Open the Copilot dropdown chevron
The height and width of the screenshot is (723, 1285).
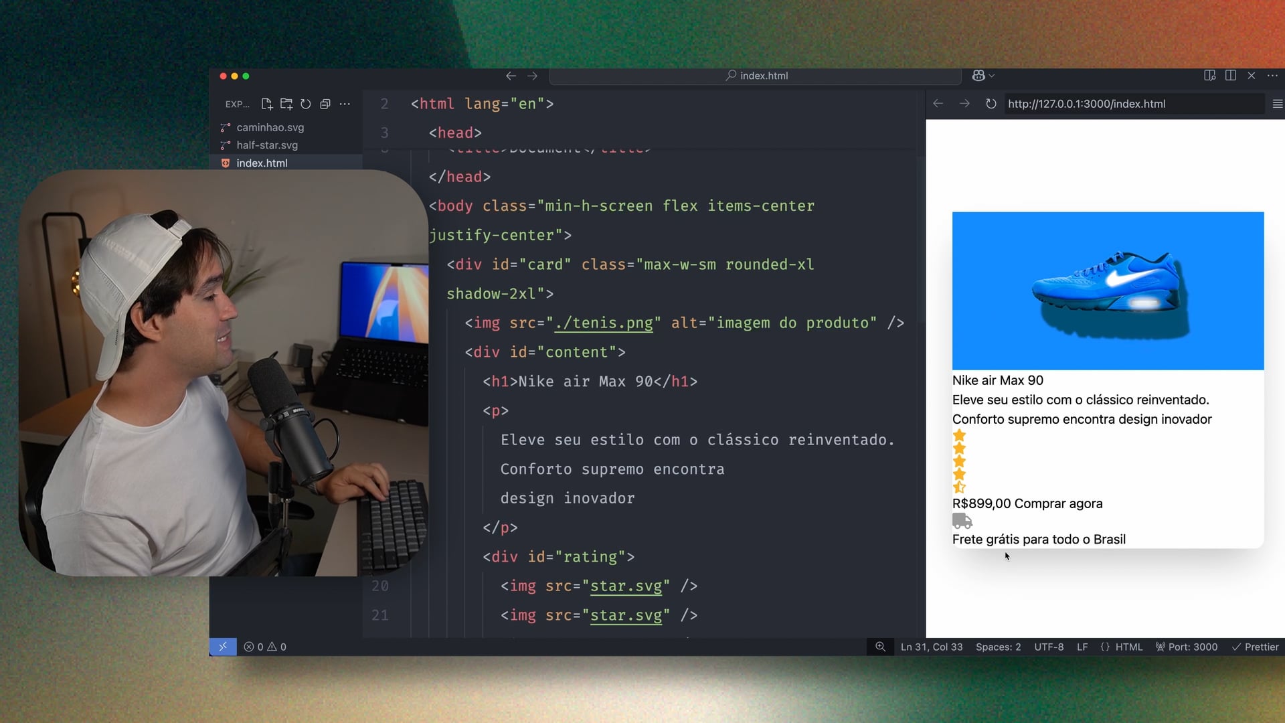point(992,76)
